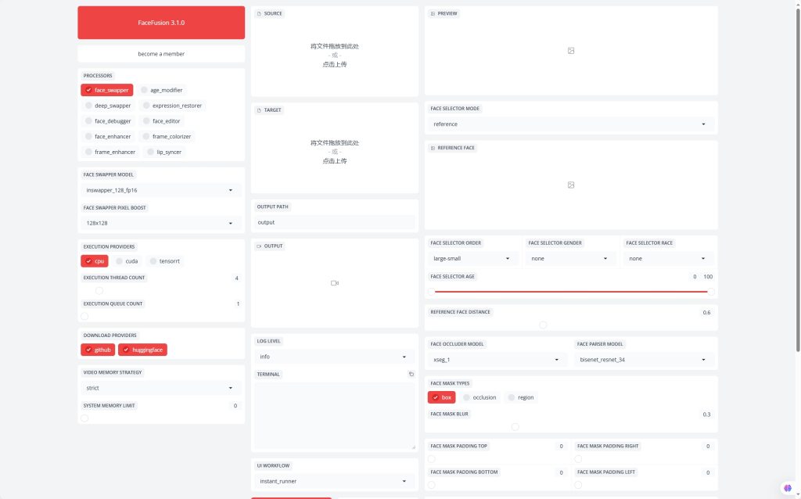This screenshot has height=499, width=801.
Task: Enable the age_modifier processor
Action: pyautogui.click(x=161, y=90)
